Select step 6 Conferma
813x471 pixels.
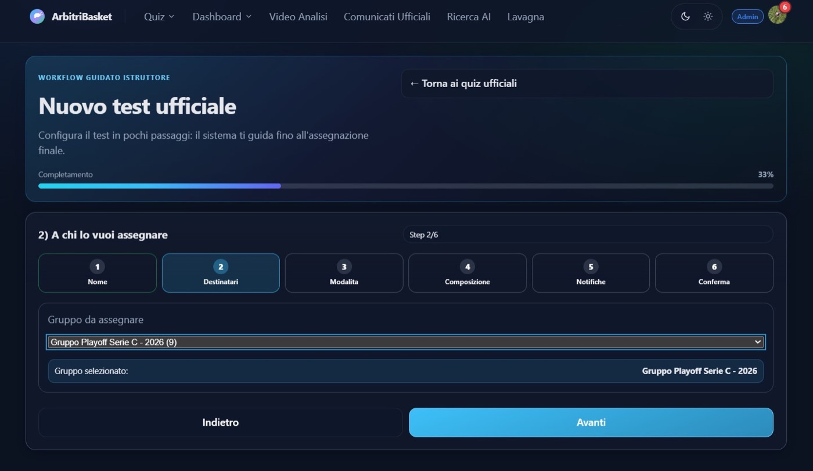pyautogui.click(x=714, y=273)
